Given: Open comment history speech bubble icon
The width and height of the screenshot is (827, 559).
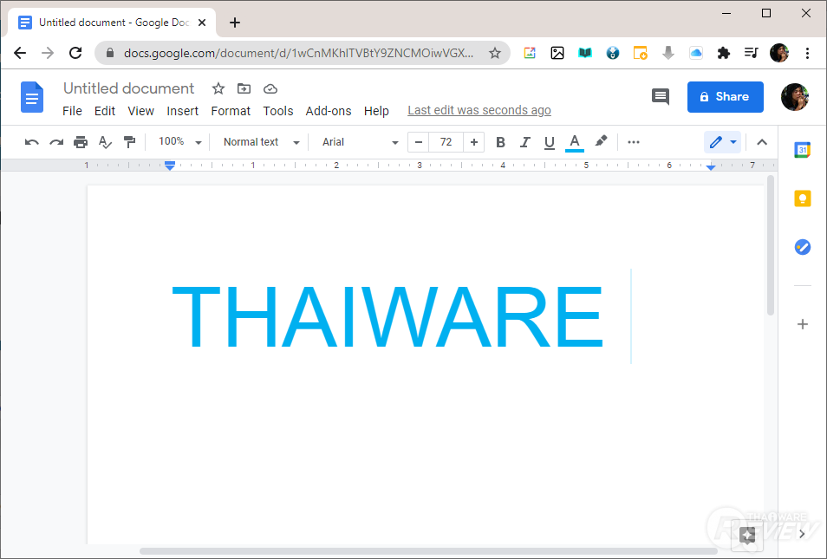Looking at the screenshot, I should [x=661, y=96].
